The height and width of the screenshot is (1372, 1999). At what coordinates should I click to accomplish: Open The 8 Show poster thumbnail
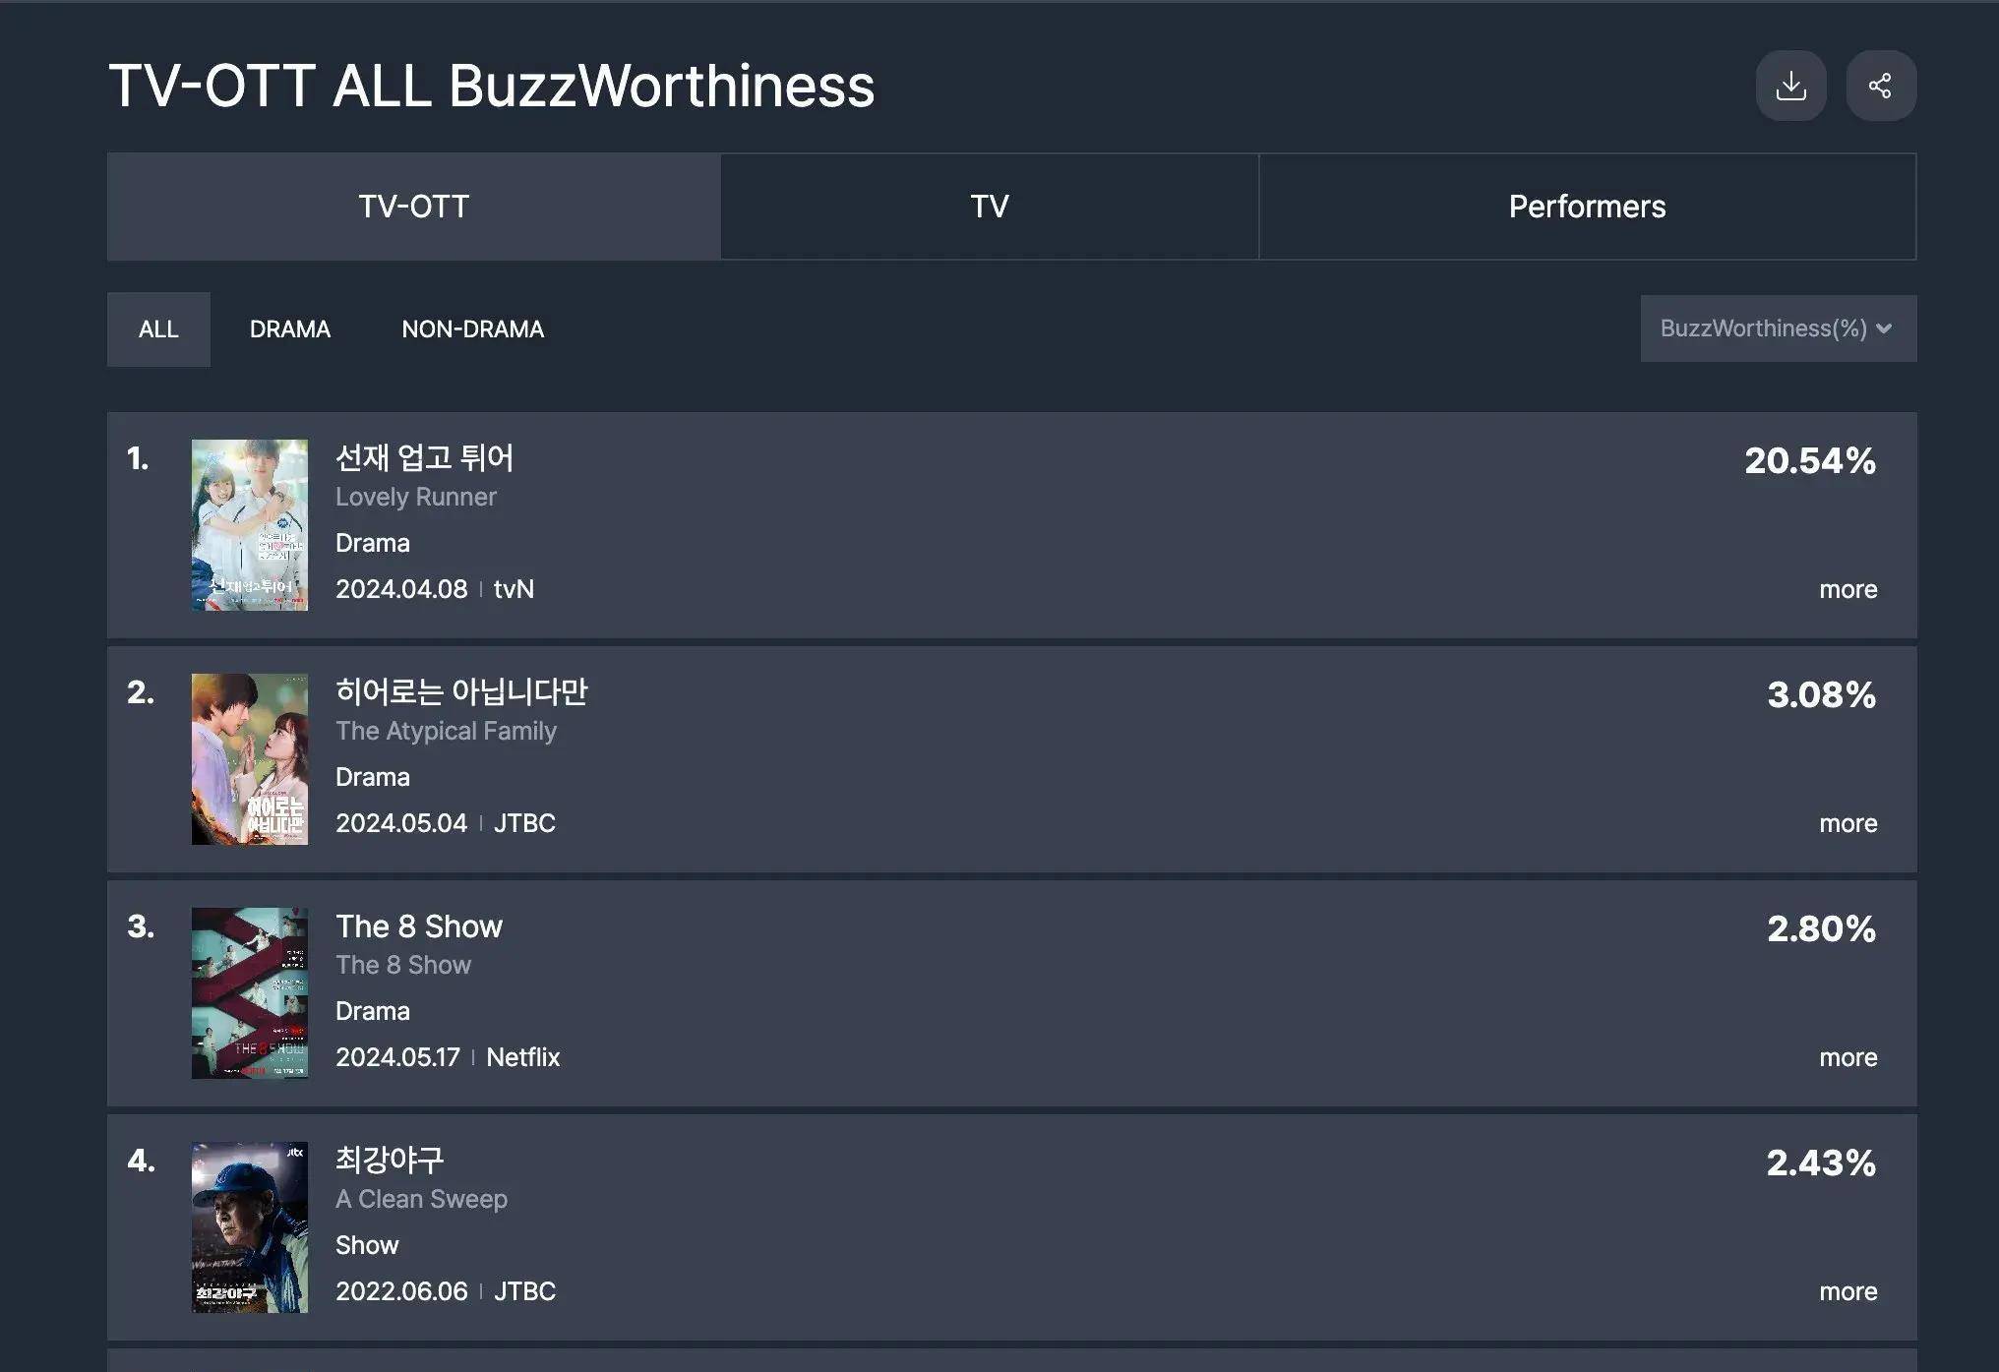click(x=250, y=993)
